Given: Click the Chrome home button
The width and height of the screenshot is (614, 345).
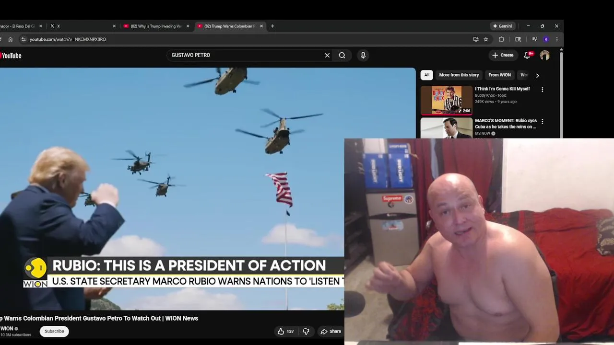Looking at the screenshot, I should point(11,39).
